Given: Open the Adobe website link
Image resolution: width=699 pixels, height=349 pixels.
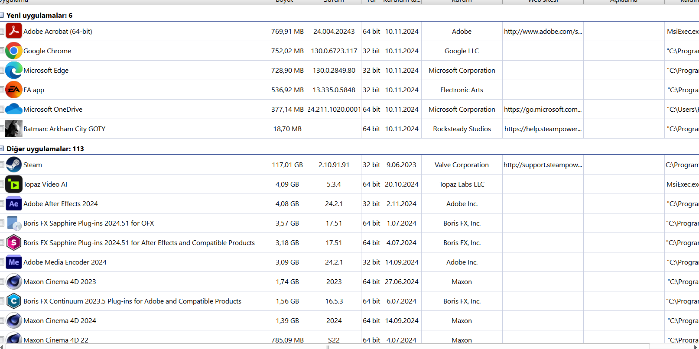Looking at the screenshot, I should click(543, 31).
